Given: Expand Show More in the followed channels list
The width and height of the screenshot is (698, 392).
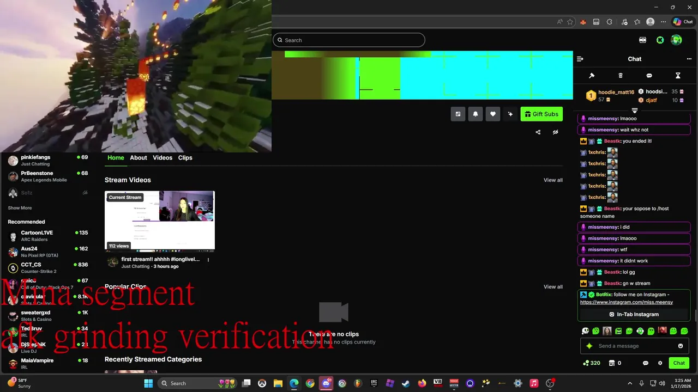Looking at the screenshot, I should tap(20, 208).
